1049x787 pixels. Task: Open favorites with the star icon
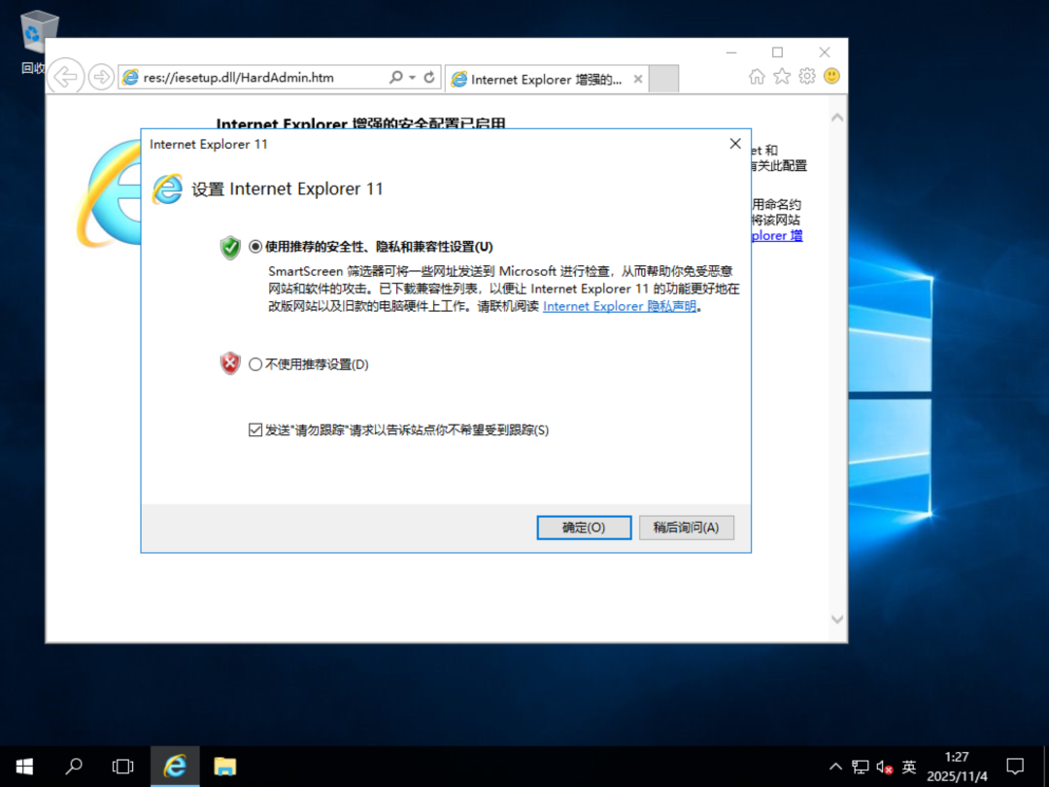pos(782,77)
